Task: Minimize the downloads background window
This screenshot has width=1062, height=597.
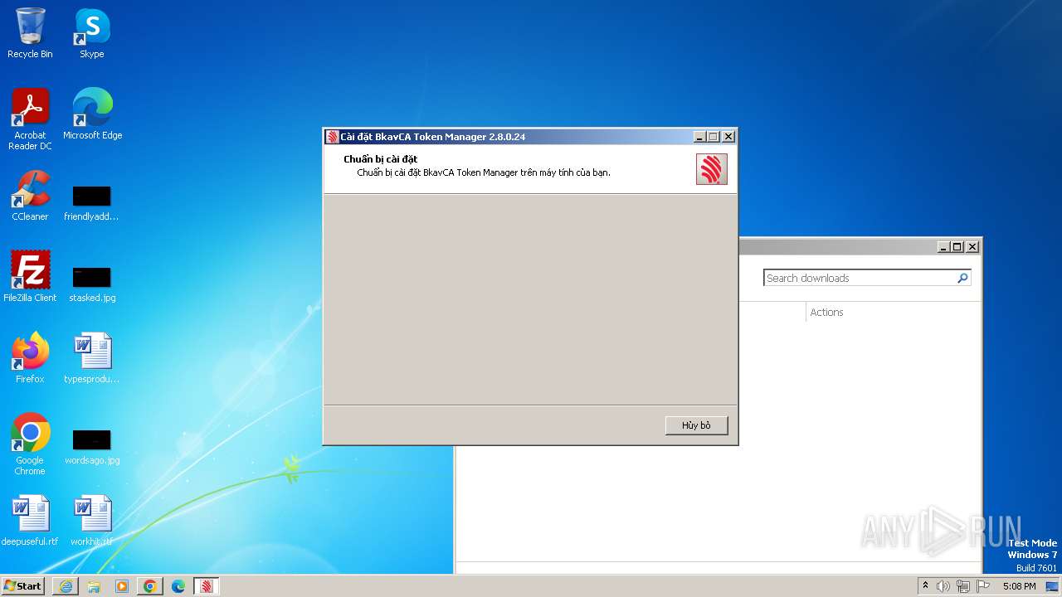Action: (943, 247)
